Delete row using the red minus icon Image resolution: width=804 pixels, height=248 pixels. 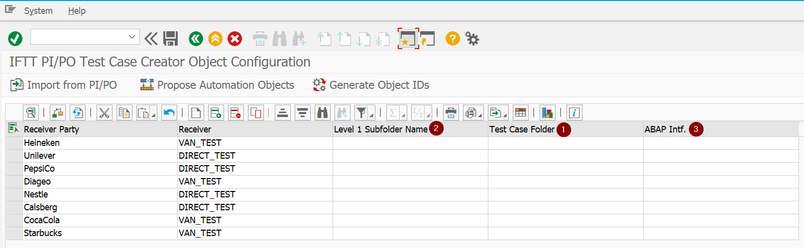point(235,113)
